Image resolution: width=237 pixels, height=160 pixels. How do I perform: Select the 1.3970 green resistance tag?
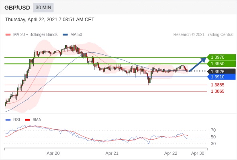pyautogui.click(x=221, y=57)
